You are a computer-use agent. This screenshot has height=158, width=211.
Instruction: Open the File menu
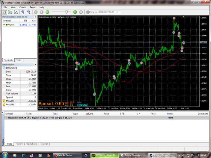tap(5, 7)
